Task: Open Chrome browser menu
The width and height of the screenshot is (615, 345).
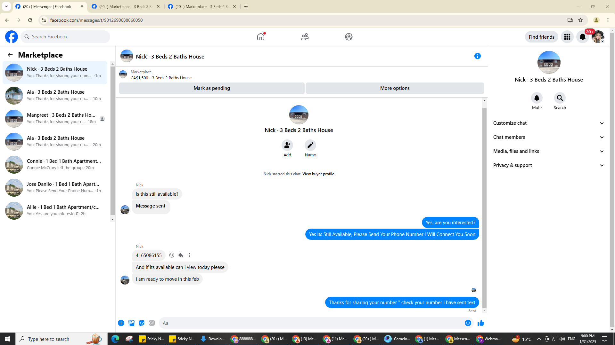Action: 608,20
